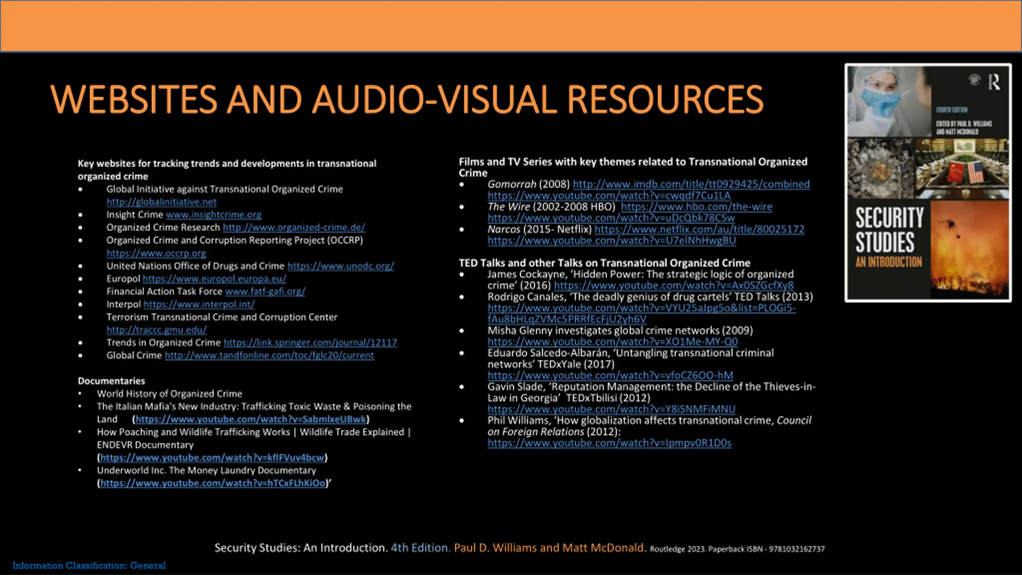Click the World History of Organized Crime entry
The width and height of the screenshot is (1022, 575).
[169, 394]
